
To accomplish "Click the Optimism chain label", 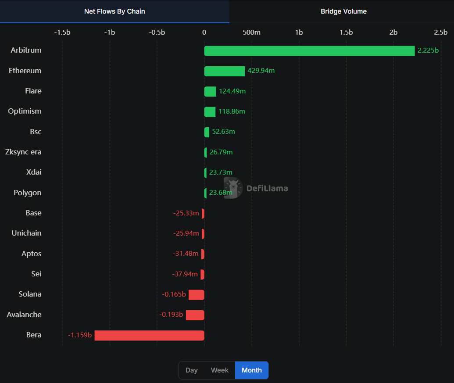I will pyautogui.click(x=25, y=111).
